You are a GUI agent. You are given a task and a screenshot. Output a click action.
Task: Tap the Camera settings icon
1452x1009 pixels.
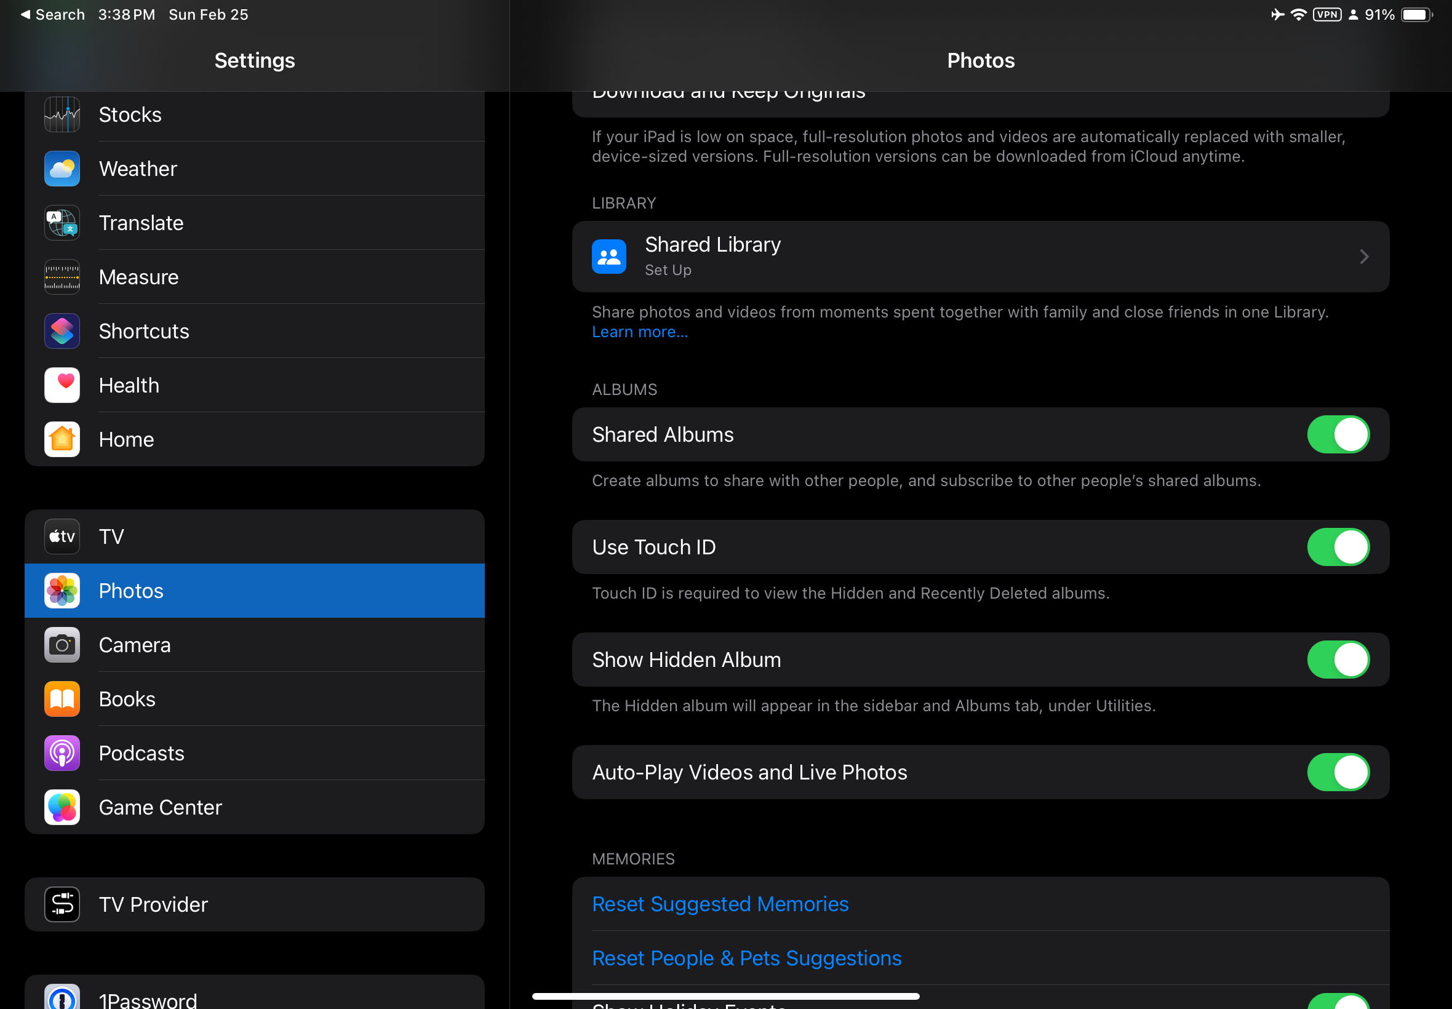pos(62,645)
